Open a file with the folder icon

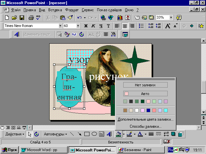coord(14,17)
